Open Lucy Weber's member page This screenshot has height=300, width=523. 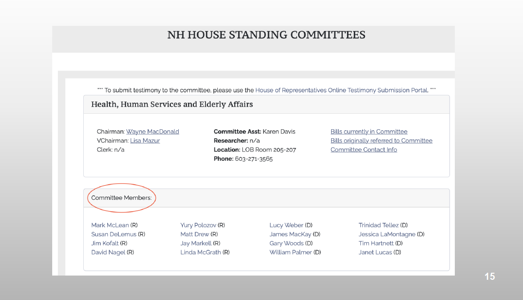point(286,225)
